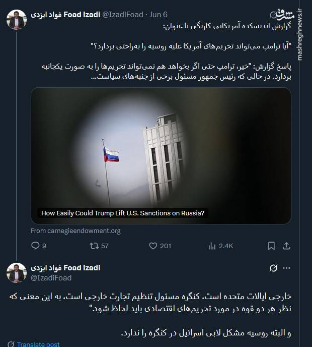This screenshot has height=347, width=312.
Task: Click Translate post link
Action: point(38,344)
